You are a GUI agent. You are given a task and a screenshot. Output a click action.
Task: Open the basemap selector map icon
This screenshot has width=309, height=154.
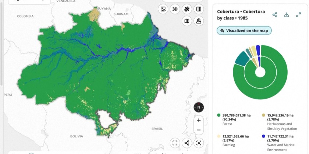[187, 21]
